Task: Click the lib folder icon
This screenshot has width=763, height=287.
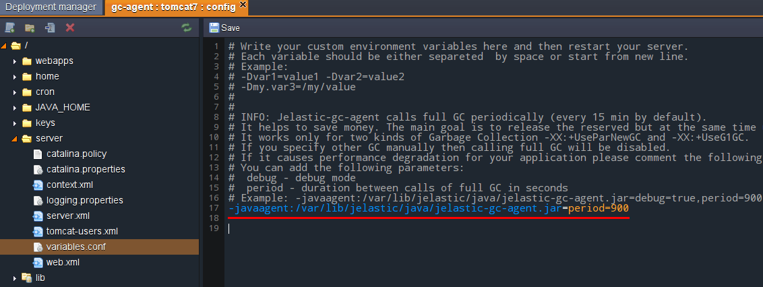Action: pos(27,278)
